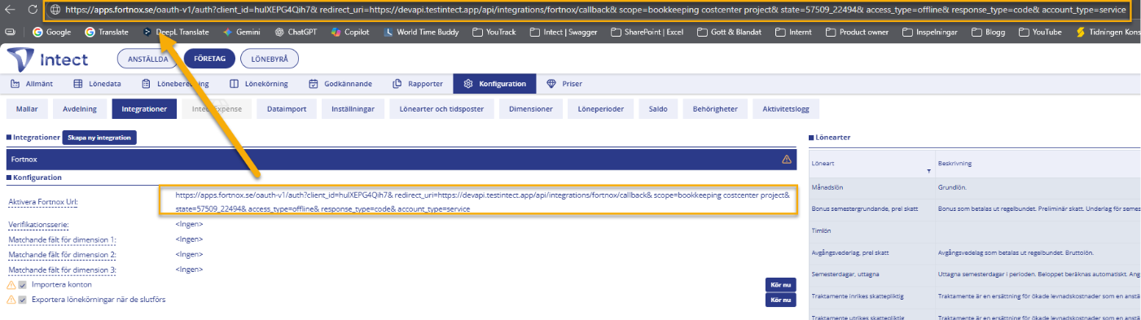Go to the Inställningar subtab
The width and height of the screenshot is (1141, 320).
pos(353,108)
